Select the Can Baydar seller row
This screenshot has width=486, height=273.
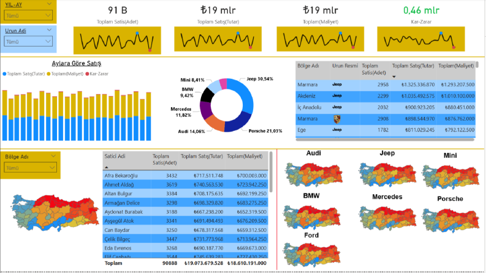tap(185, 230)
